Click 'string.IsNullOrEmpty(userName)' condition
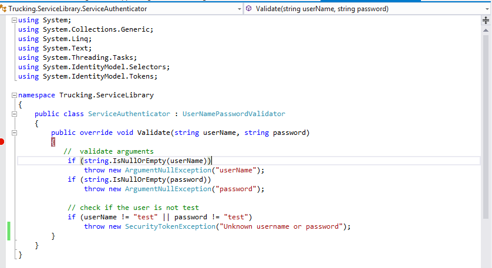492x268 pixels. click(x=145, y=161)
